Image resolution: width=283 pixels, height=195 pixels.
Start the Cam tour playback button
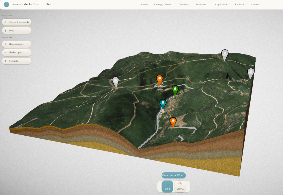pos(180,186)
